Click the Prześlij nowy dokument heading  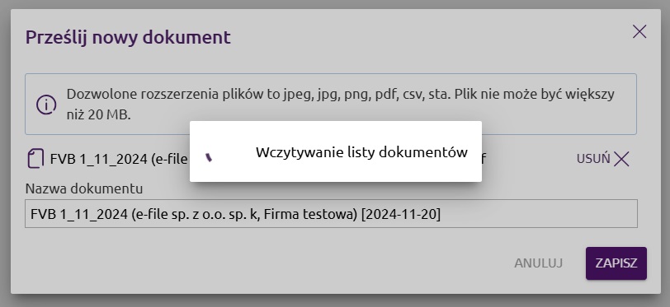pyautogui.click(x=128, y=37)
